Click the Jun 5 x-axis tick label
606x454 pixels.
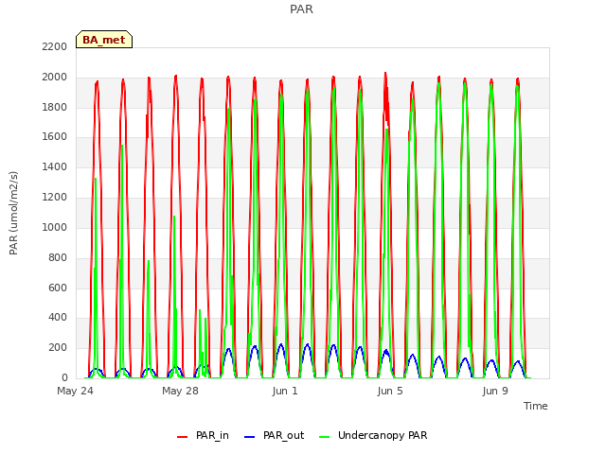pyautogui.click(x=390, y=391)
